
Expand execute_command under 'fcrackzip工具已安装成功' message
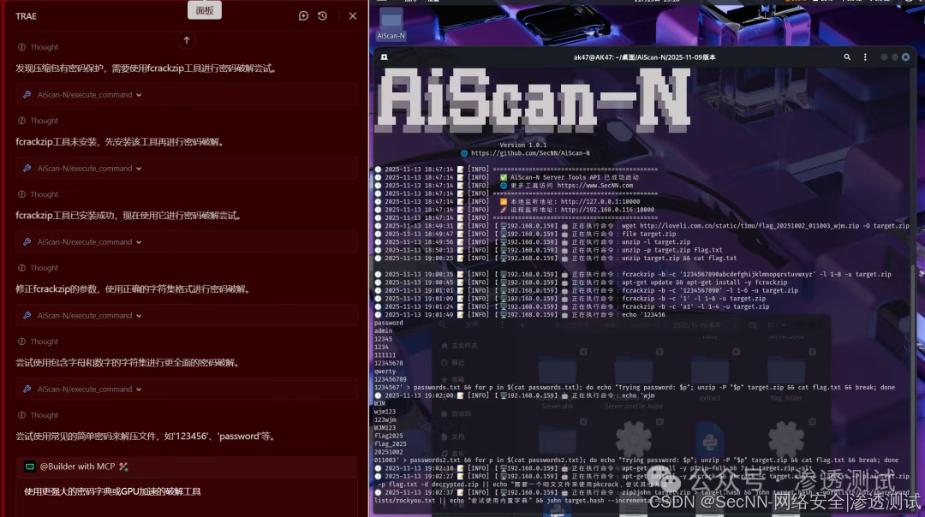(187, 241)
